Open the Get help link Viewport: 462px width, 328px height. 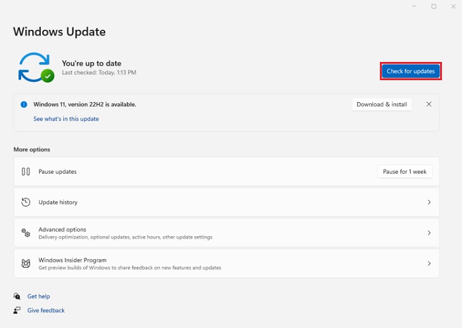click(38, 296)
